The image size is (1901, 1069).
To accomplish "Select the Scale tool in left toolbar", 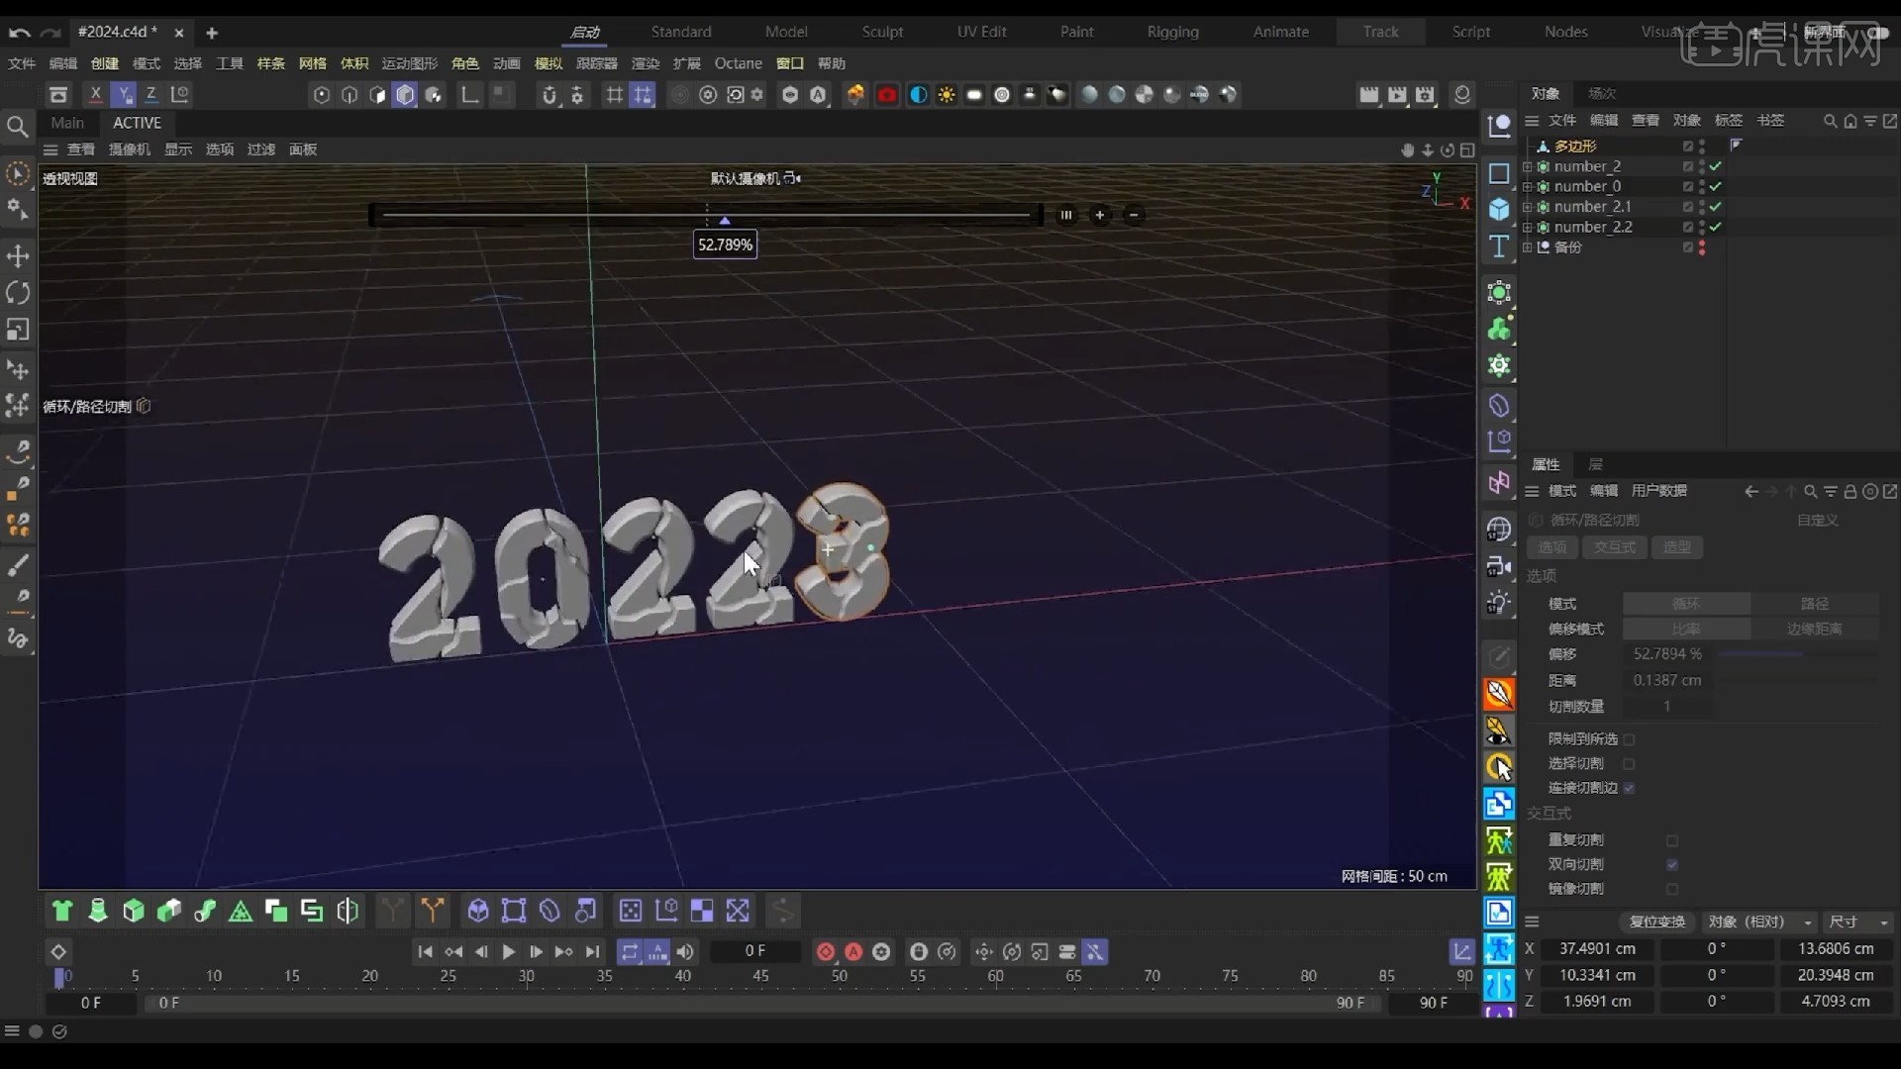I will tap(18, 330).
